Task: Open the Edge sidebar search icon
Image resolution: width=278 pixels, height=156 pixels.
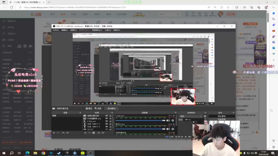Action: [273, 19]
